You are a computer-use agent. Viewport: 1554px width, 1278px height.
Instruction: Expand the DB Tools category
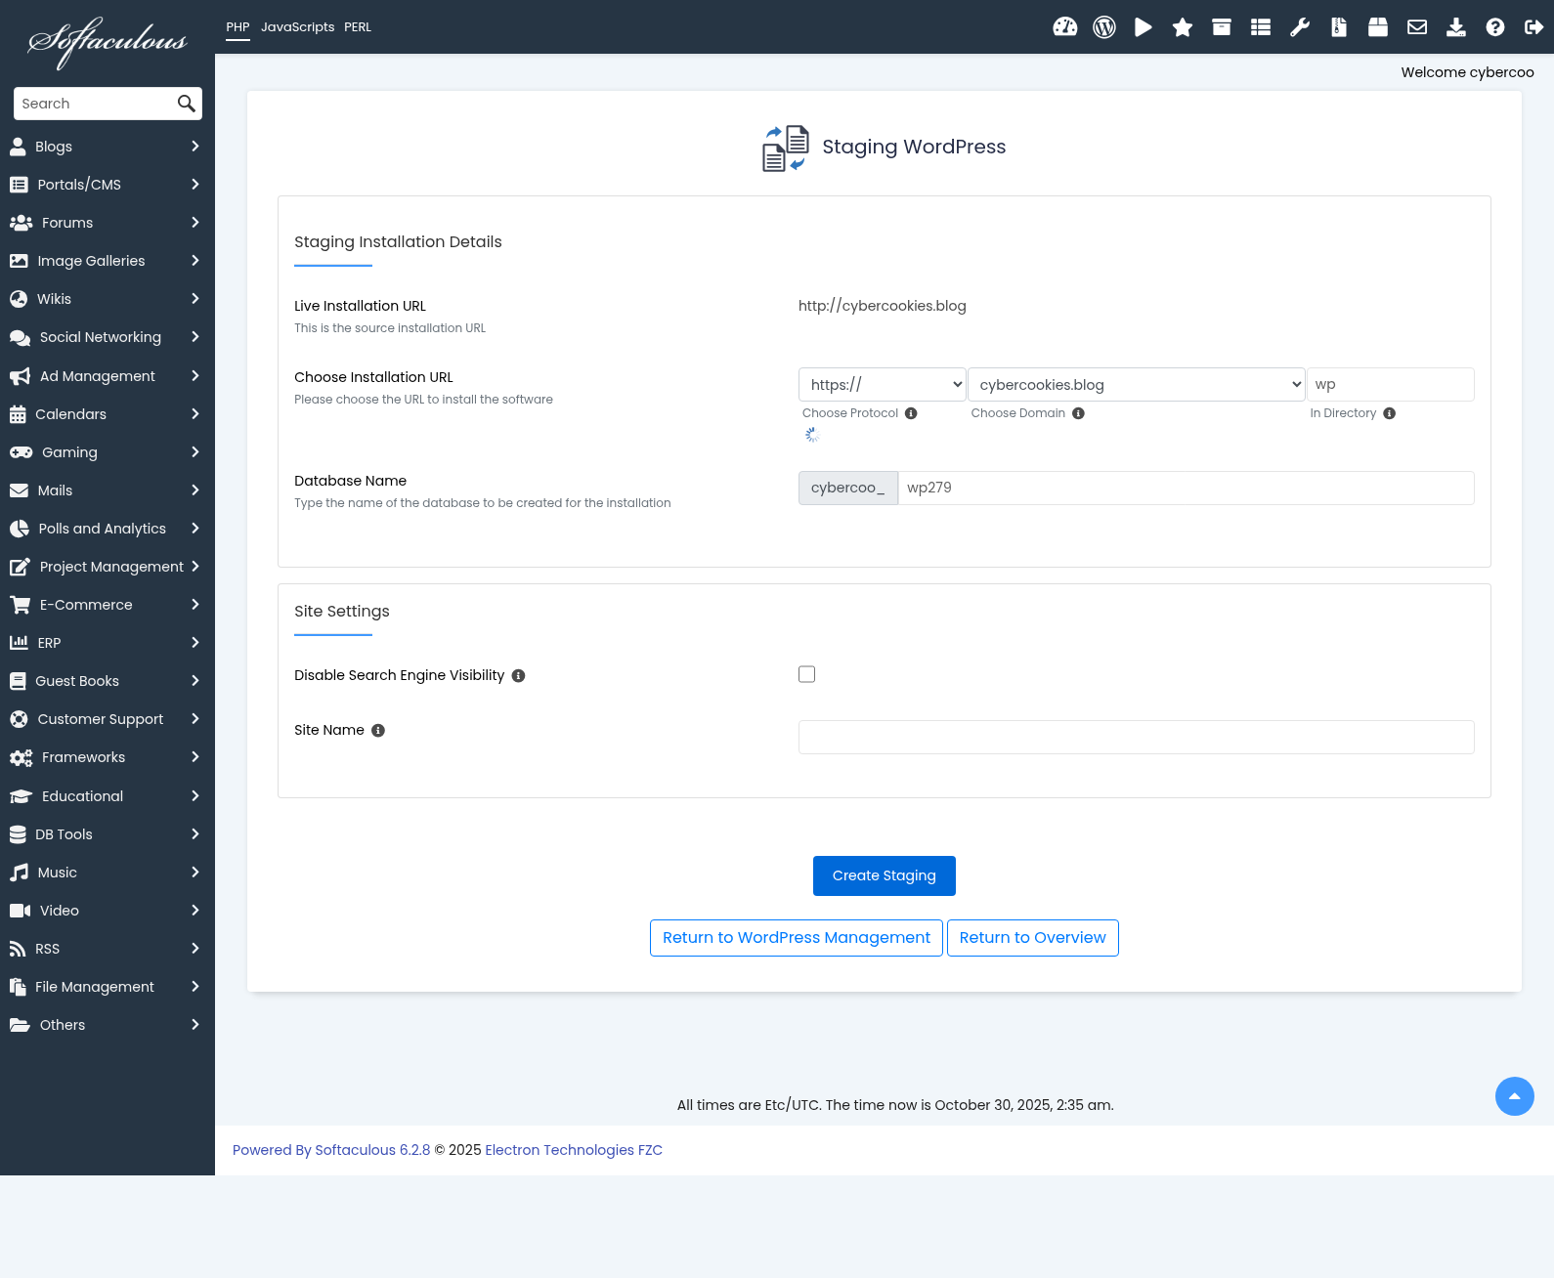click(x=108, y=834)
